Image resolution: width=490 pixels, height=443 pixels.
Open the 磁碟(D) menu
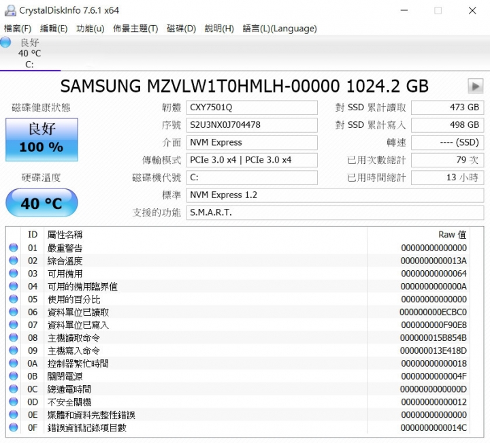[x=181, y=29]
